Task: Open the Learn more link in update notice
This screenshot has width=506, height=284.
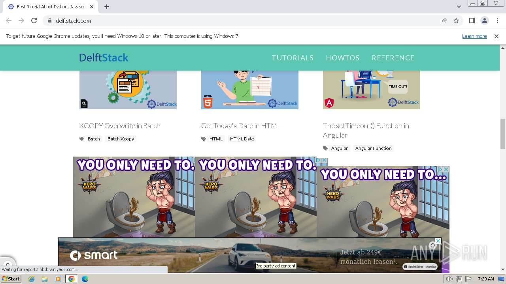Action: 474,36
